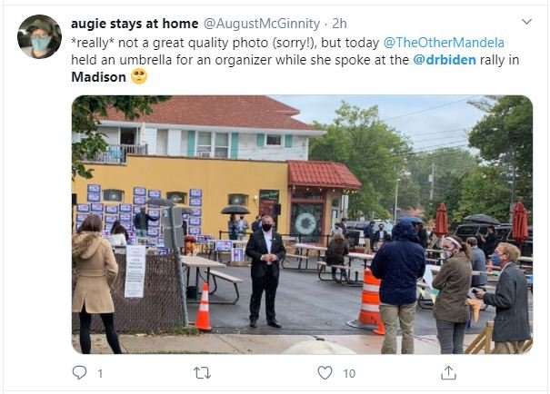The width and height of the screenshot is (550, 394).
Task: Click the yellow building in the photo
Action: tap(183, 196)
